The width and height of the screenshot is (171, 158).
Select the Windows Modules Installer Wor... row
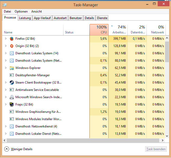point(84,119)
